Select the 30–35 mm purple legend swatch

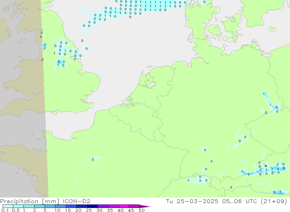click(x=103, y=206)
